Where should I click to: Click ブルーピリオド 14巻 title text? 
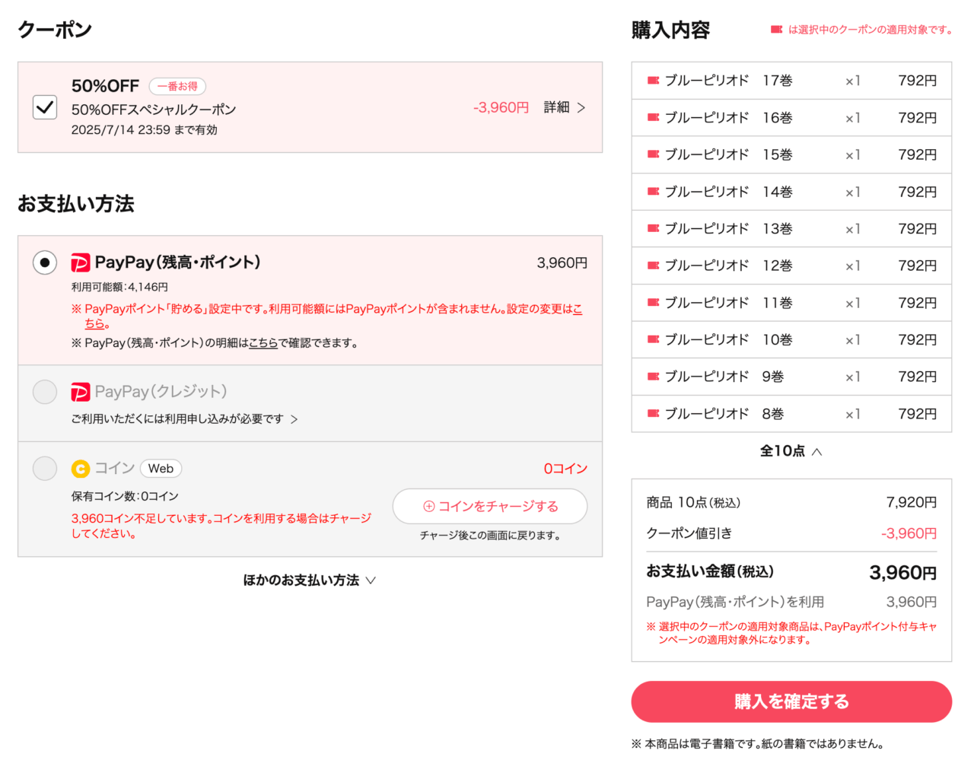[x=729, y=192]
